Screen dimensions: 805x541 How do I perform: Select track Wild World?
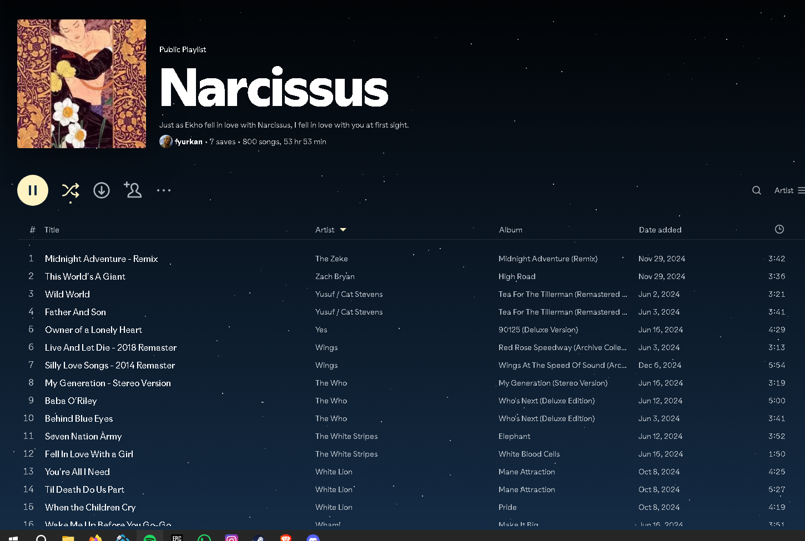67,294
